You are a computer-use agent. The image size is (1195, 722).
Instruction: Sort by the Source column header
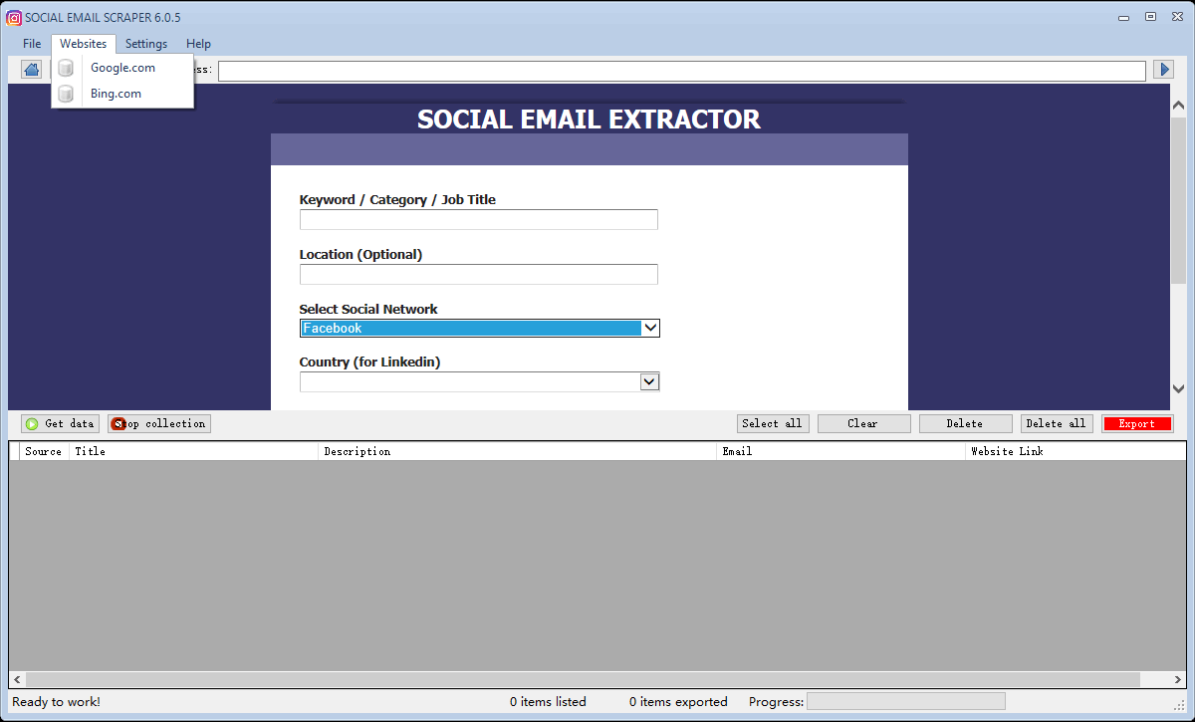pyautogui.click(x=44, y=451)
